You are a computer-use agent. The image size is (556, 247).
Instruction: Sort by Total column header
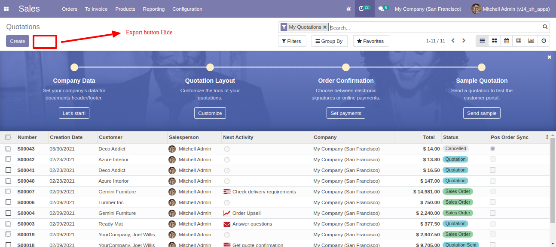coord(418,137)
